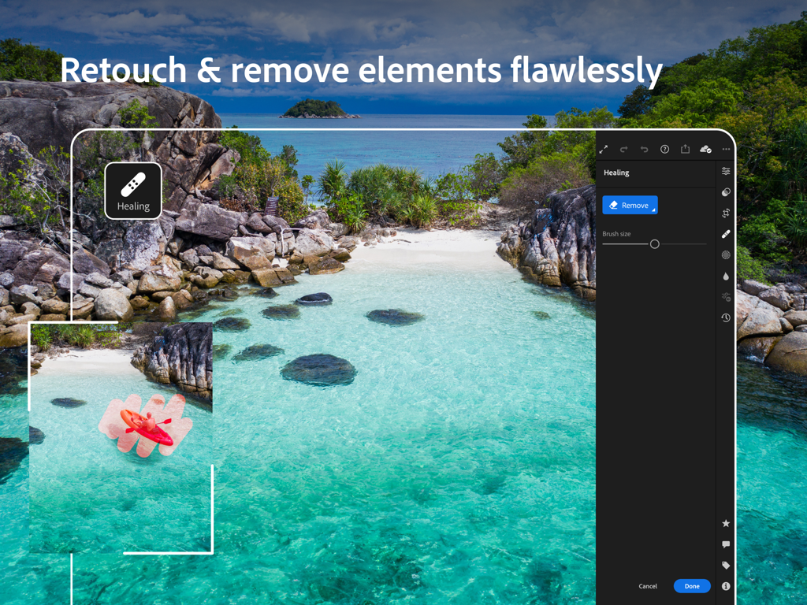
Task: Click the Done button
Action: point(691,586)
